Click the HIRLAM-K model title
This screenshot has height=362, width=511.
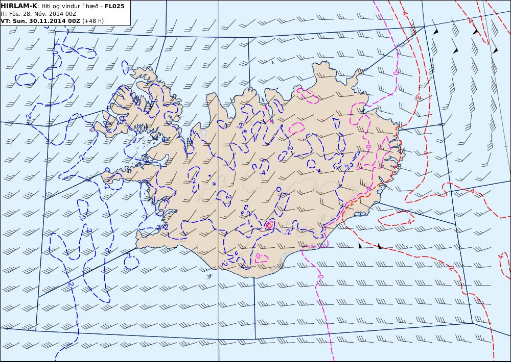click(19, 6)
